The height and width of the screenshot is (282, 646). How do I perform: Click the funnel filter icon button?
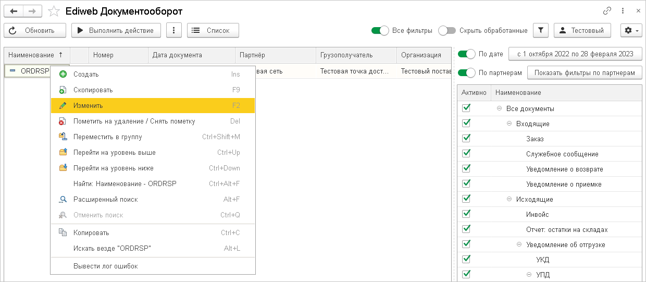pos(541,30)
